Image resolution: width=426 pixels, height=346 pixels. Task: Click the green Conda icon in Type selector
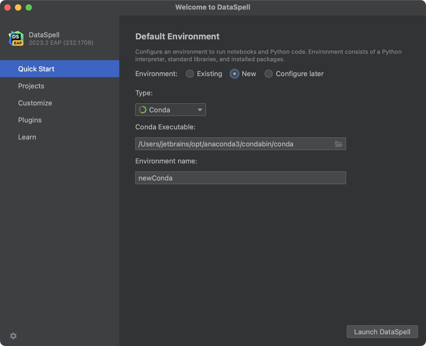tap(143, 110)
